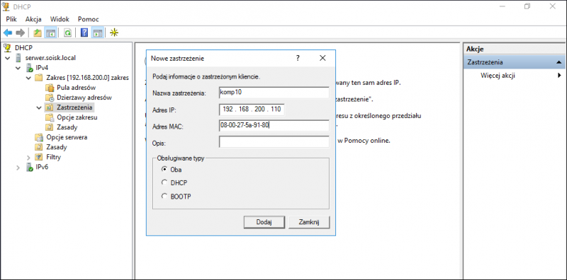Click the Adres IP field showing 192.168.200.110
The height and width of the screenshot is (280, 567).
252,109
